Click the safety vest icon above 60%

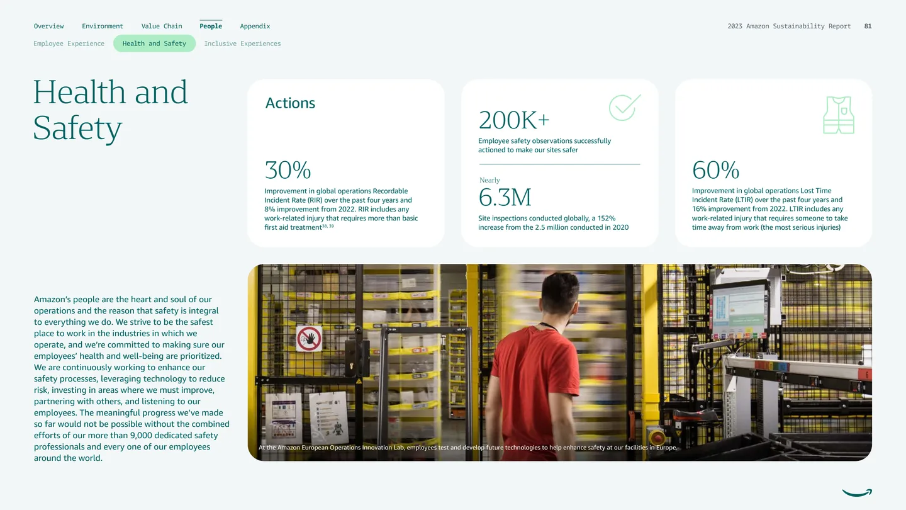tap(839, 115)
